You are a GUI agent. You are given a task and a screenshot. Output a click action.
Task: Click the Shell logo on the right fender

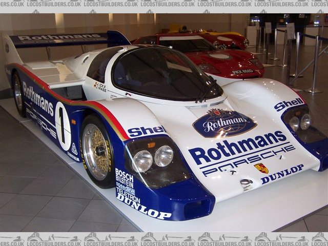(x=289, y=105)
